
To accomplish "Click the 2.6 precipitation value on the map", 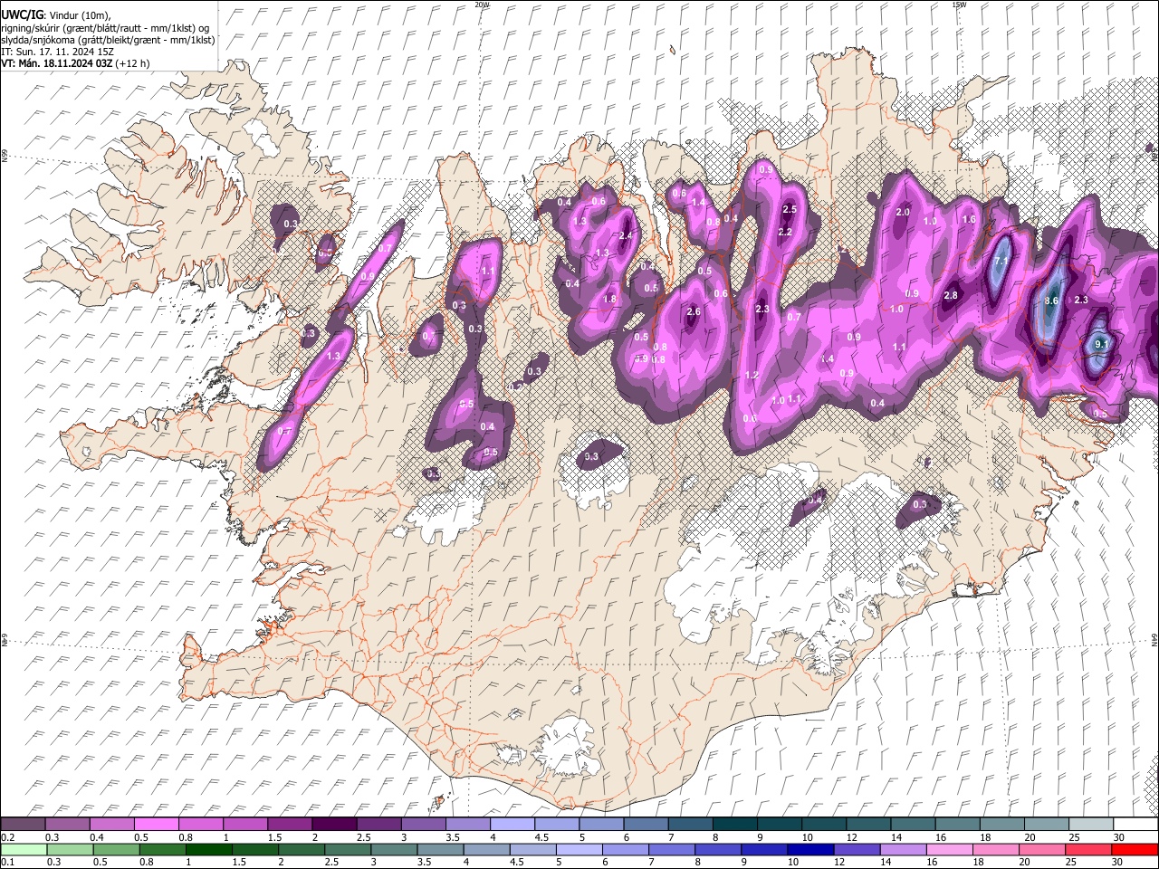I will pyautogui.click(x=694, y=312).
